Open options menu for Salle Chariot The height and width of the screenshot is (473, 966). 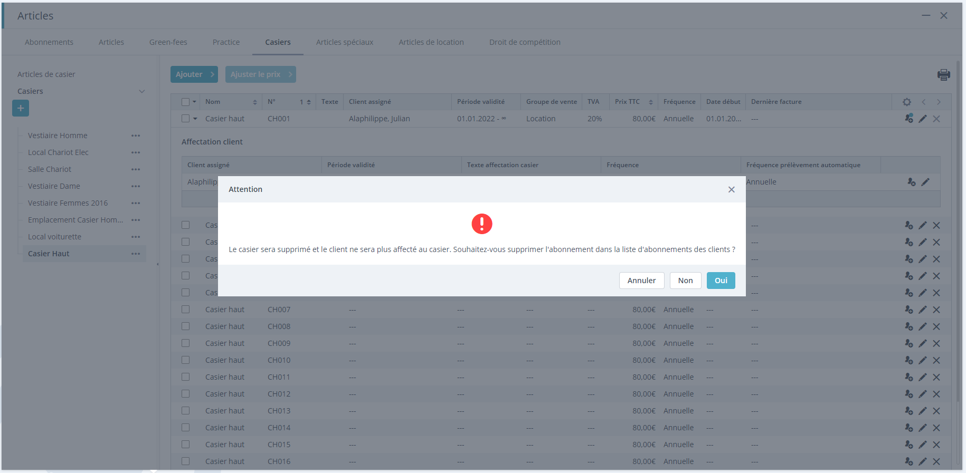[x=136, y=169]
